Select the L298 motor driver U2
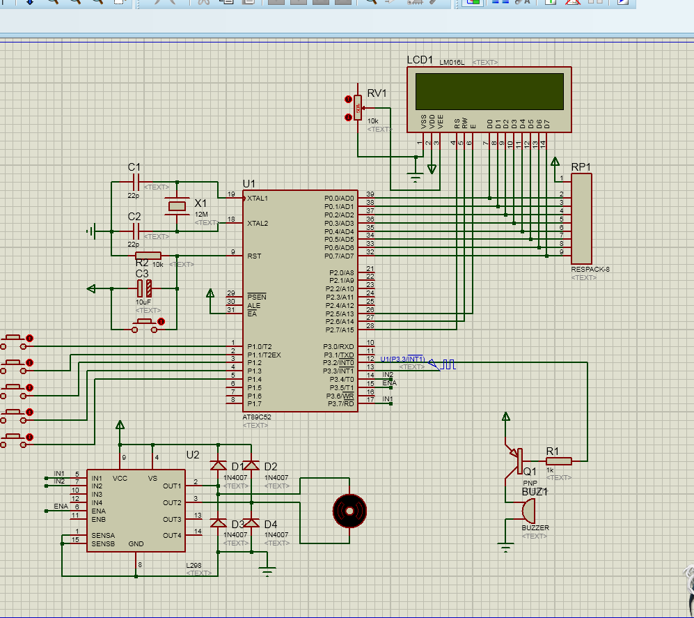The image size is (694, 618). pos(136,510)
